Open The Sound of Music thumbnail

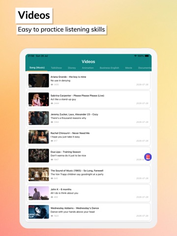point(39,174)
